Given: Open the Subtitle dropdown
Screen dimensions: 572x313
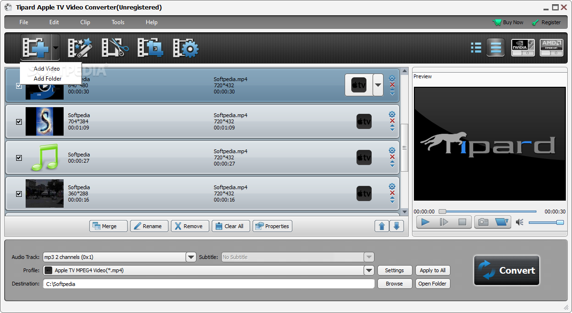Looking at the screenshot, I should coord(369,257).
